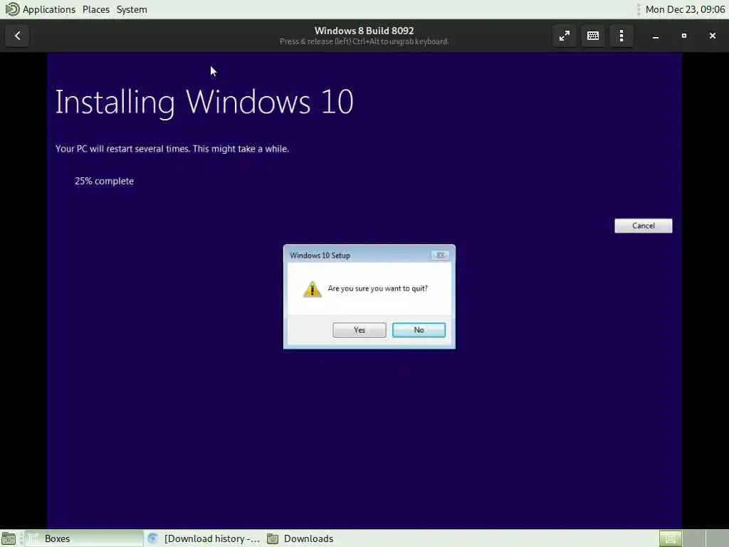
Task: Open the System menu
Action: pos(132,9)
